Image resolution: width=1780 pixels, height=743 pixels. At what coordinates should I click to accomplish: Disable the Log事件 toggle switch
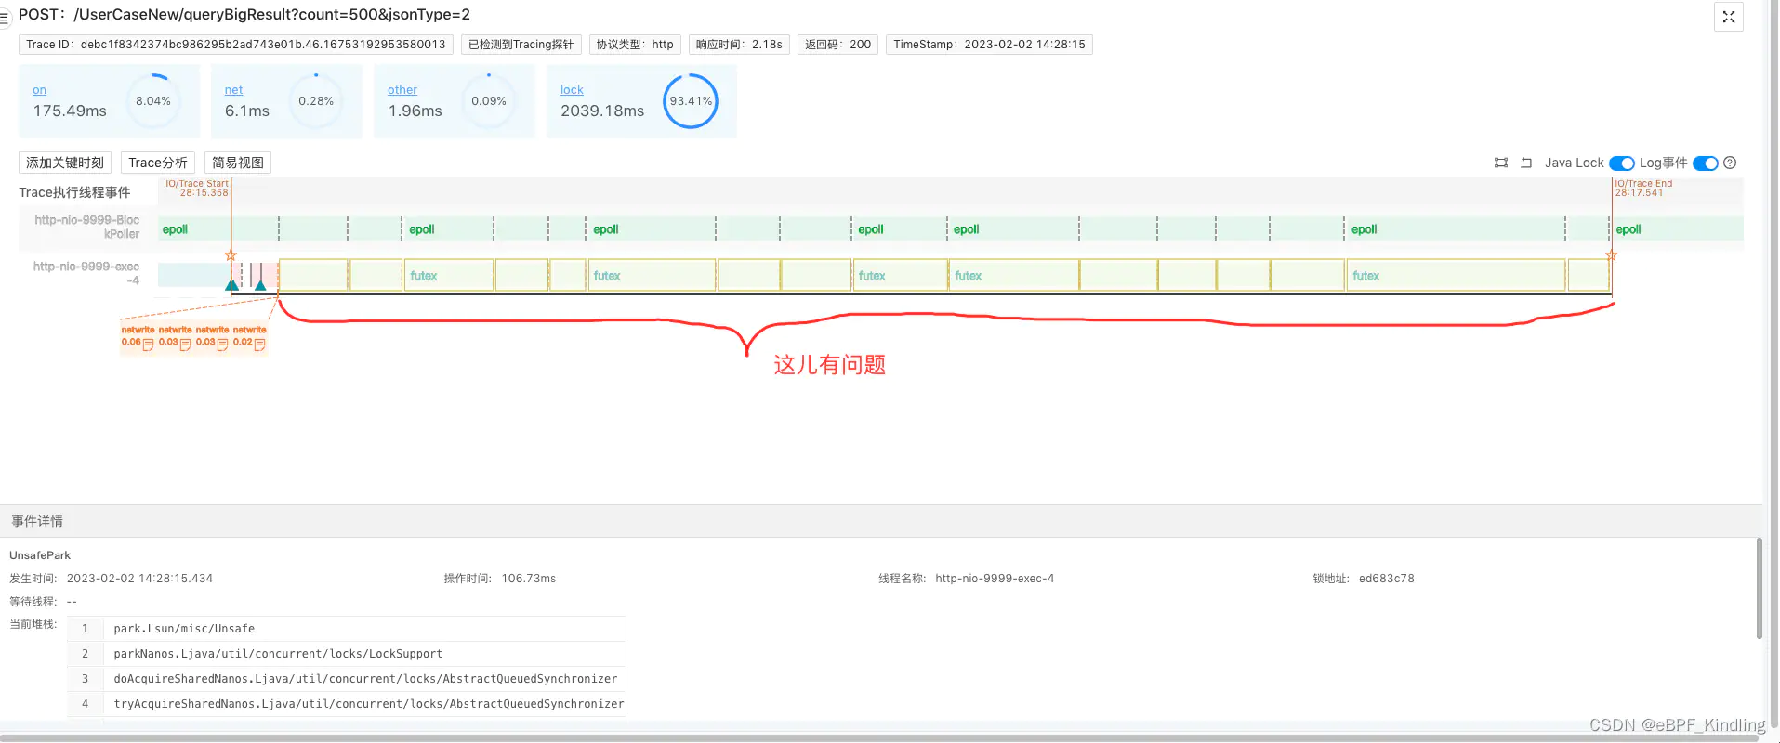tap(1705, 163)
